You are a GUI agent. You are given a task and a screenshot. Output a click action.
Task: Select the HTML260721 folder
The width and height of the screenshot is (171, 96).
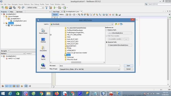click(x=71, y=50)
